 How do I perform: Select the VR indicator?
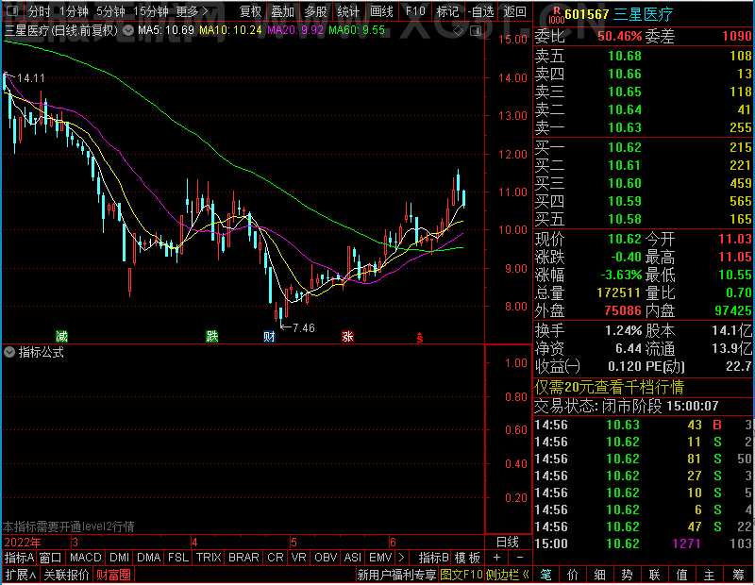298,557
